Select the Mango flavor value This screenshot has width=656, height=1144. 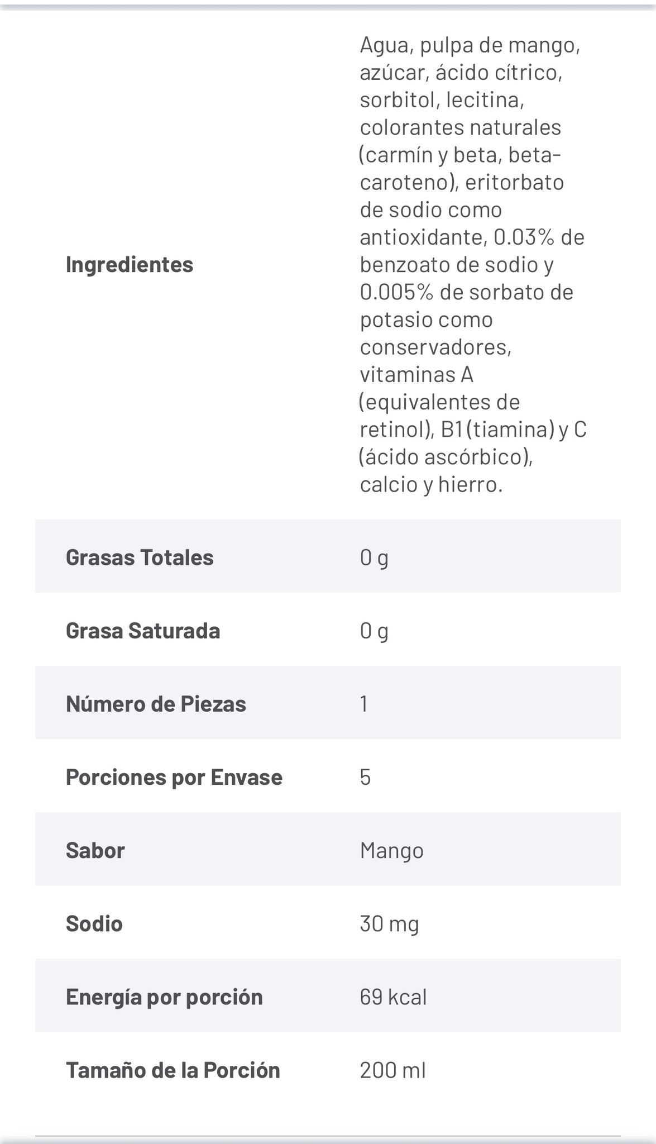[391, 850]
